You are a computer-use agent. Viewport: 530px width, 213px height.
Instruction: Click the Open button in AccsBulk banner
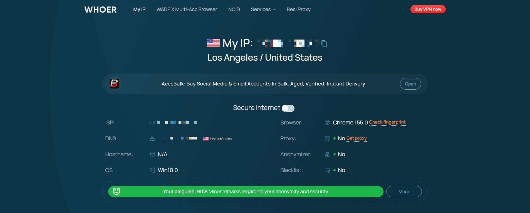click(x=410, y=84)
